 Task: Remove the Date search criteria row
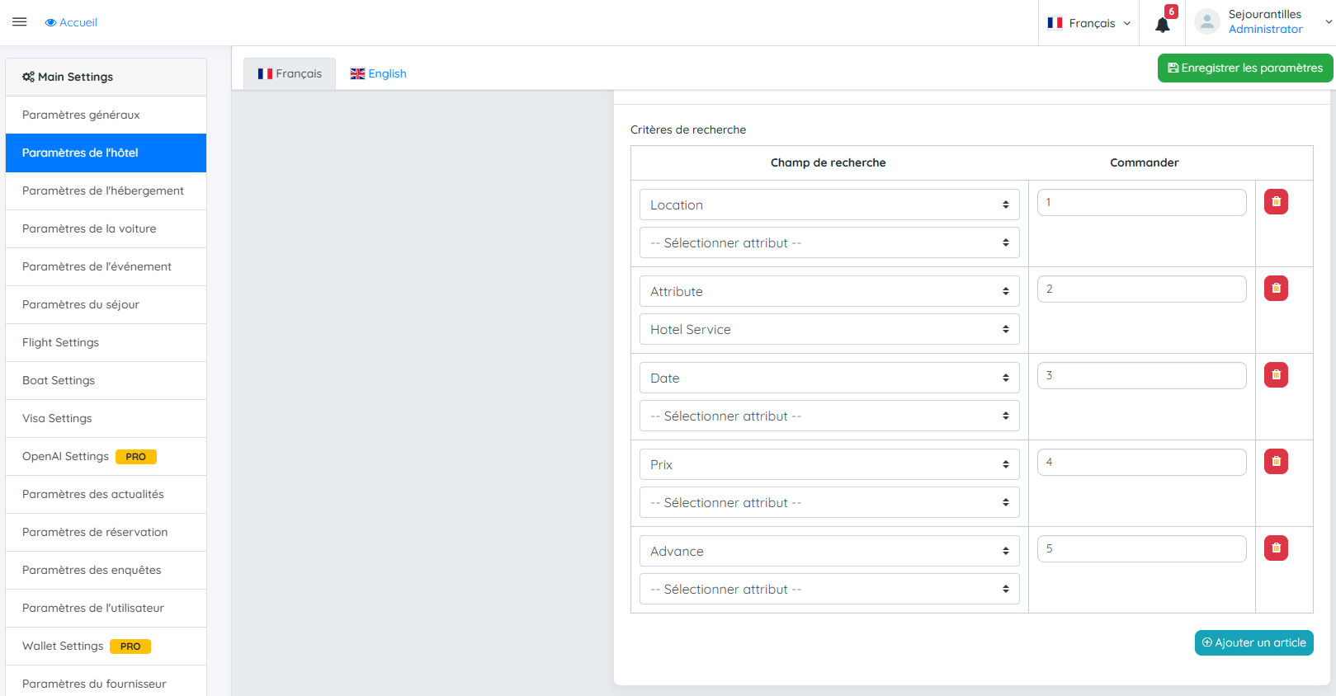click(x=1276, y=375)
